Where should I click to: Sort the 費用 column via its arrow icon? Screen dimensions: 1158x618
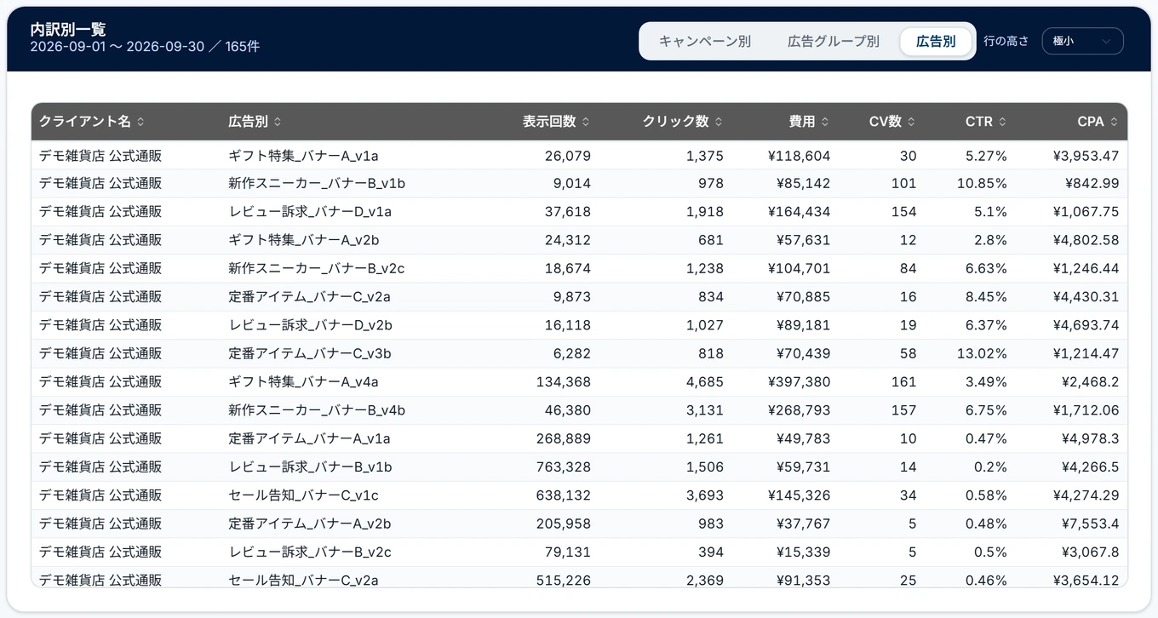coord(825,122)
